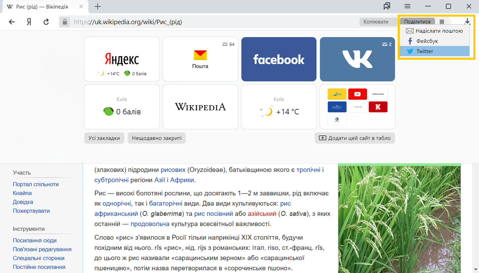Choose Фейсбук from the share menu
This screenshot has height=273, width=479.
435,41
